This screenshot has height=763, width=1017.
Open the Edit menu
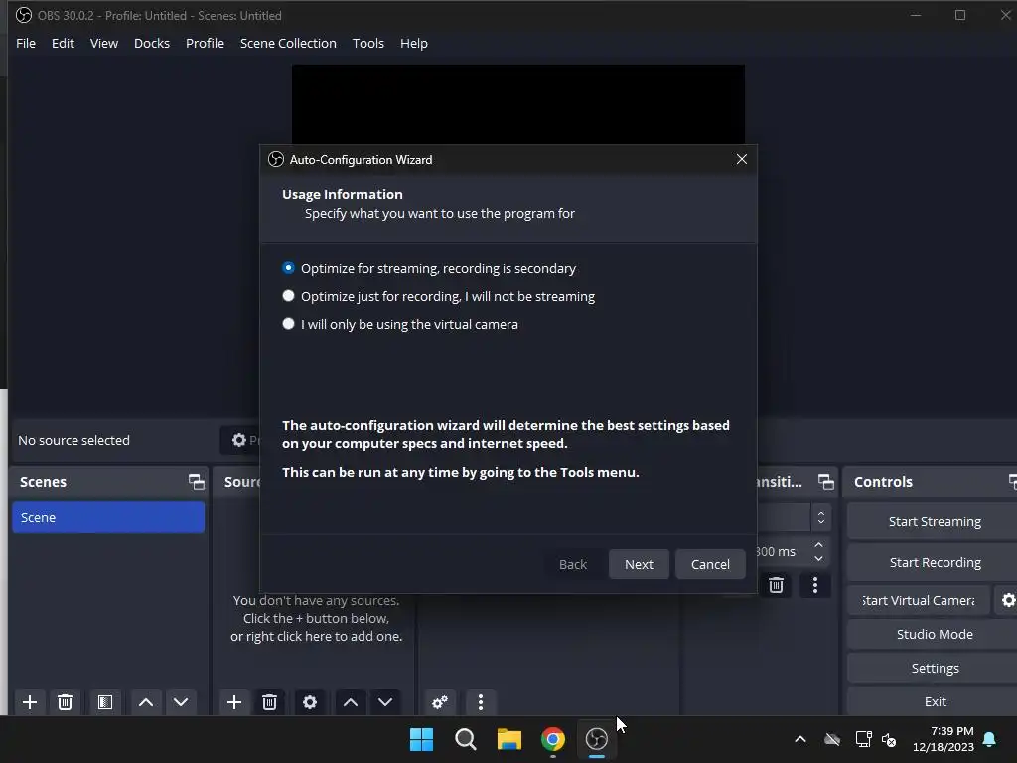[x=63, y=43]
